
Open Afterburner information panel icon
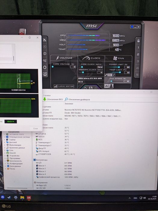[45, 54]
